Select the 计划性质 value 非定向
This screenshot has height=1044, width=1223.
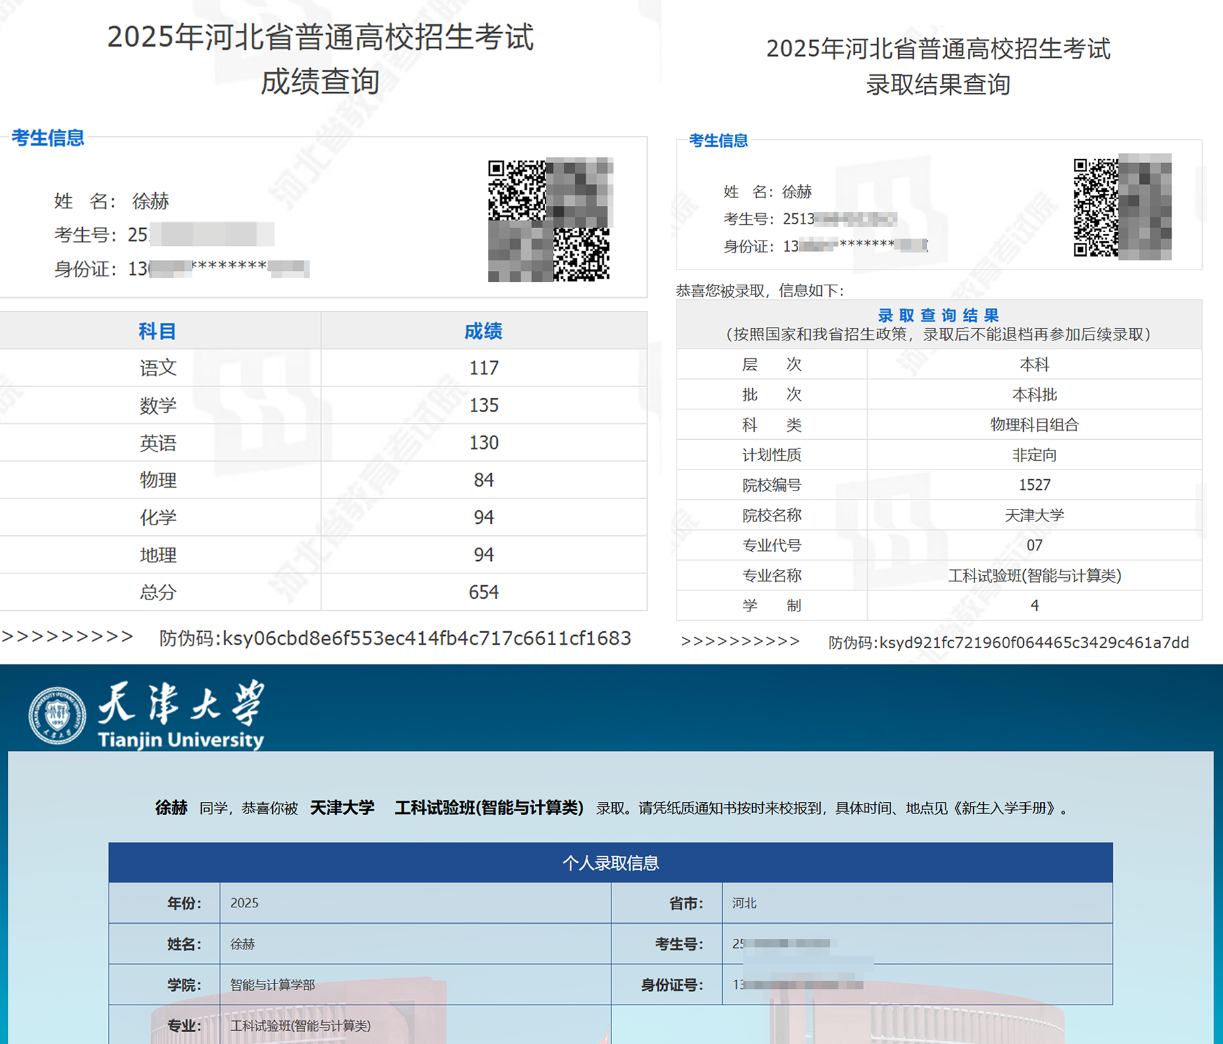point(1034,455)
